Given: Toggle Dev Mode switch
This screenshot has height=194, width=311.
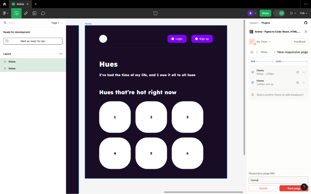Looking at the screenshot, I should [279, 13].
